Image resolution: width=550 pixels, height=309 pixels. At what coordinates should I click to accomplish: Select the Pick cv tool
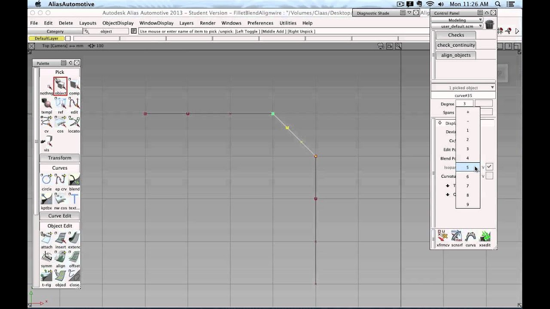[46, 124]
